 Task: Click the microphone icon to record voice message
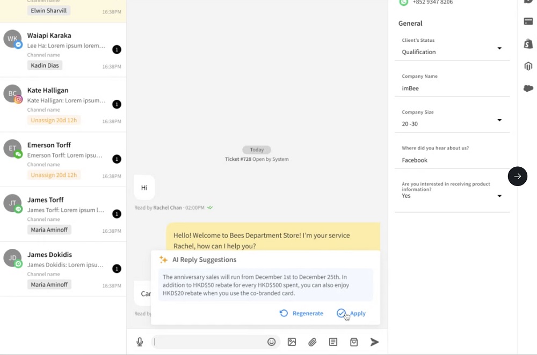click(x=140, y=342)
